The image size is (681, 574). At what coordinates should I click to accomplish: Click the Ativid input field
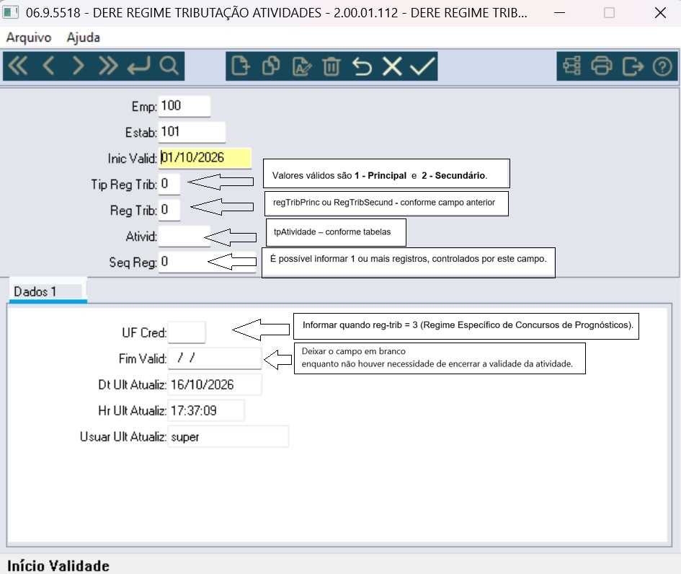[184, 236]
